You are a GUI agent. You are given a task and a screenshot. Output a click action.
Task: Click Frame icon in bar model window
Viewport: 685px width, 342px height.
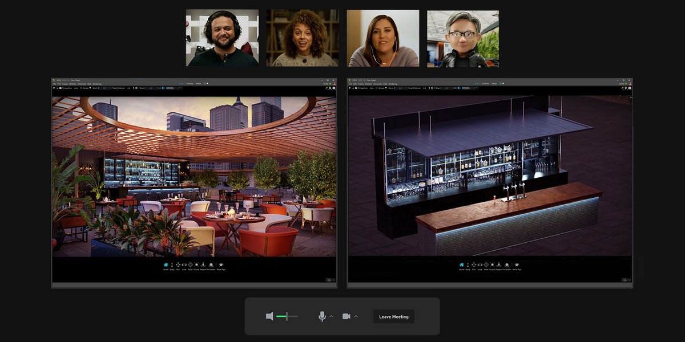492,266
